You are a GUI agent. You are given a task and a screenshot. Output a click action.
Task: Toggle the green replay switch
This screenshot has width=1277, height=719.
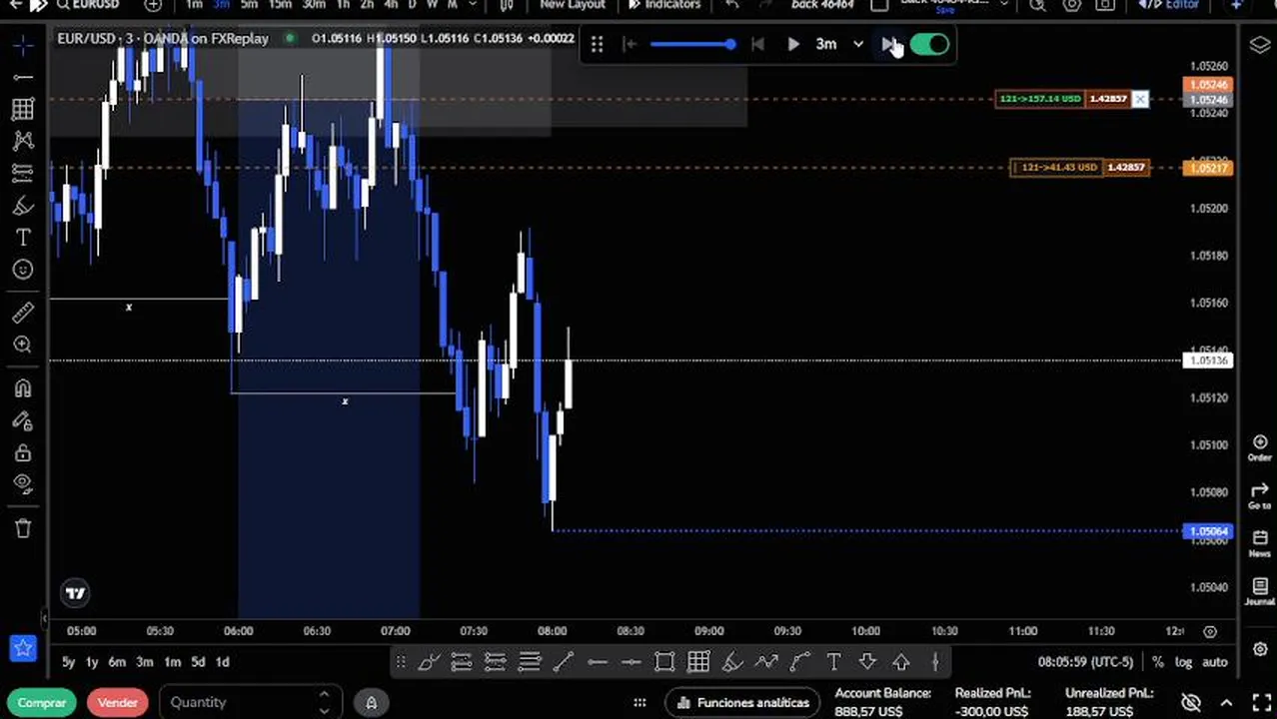pyautogui.click(x=929, y=44)
